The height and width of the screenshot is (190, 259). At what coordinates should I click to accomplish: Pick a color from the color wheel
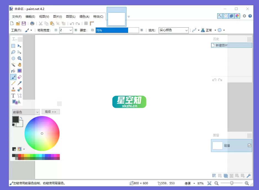click(x=42, y=133)
